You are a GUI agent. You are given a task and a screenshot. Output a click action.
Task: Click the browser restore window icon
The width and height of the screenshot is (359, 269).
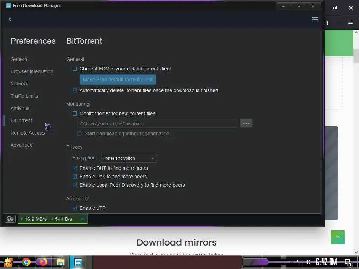(335, 8)
